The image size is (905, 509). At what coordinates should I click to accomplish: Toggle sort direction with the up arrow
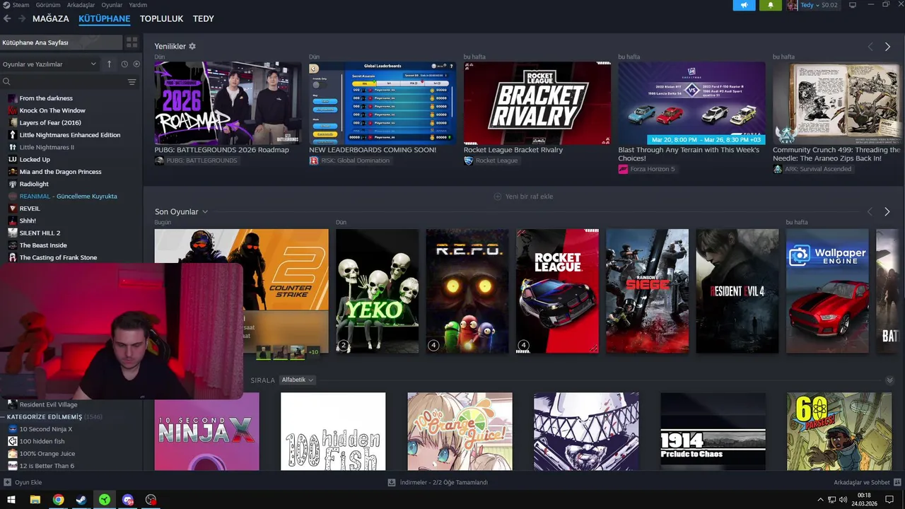tap(109, 64)
